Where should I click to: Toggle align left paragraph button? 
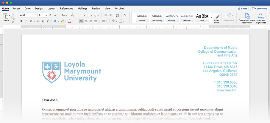tap(81, 21)
